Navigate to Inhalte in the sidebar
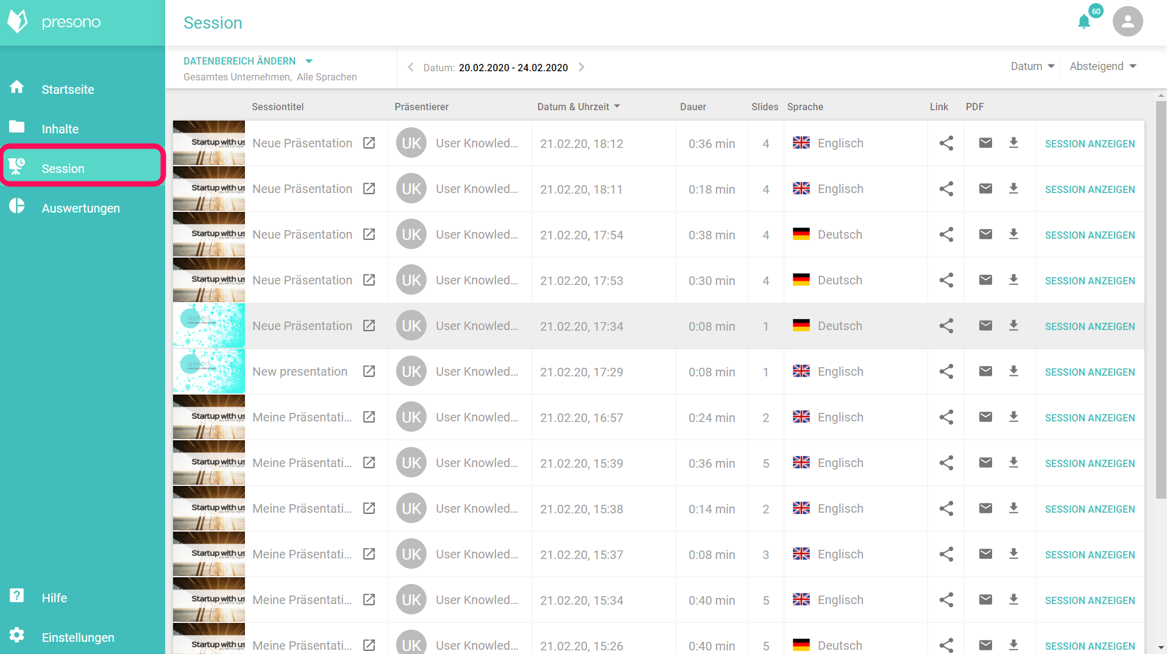Viewport: 1167px width, 654px height. point(60,129)
